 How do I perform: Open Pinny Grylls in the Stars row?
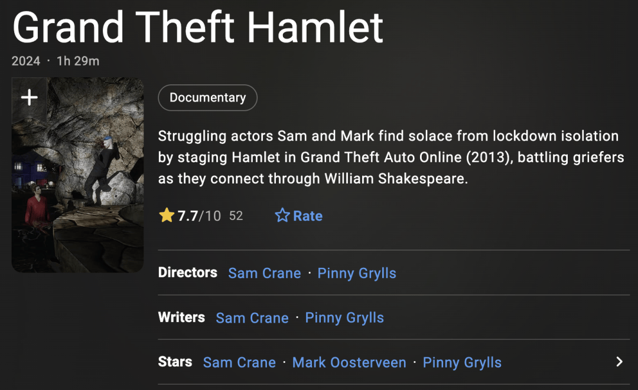[x=462, y=362]
